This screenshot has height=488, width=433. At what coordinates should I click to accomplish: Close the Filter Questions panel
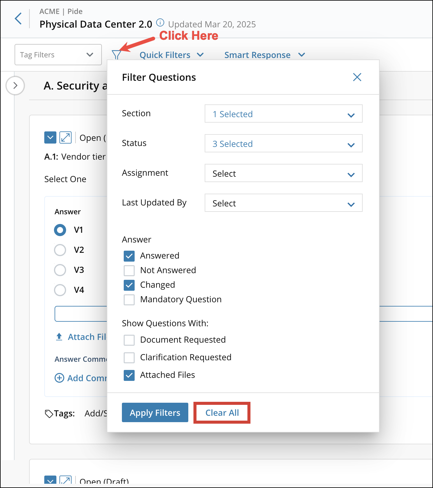coord(357,77)
